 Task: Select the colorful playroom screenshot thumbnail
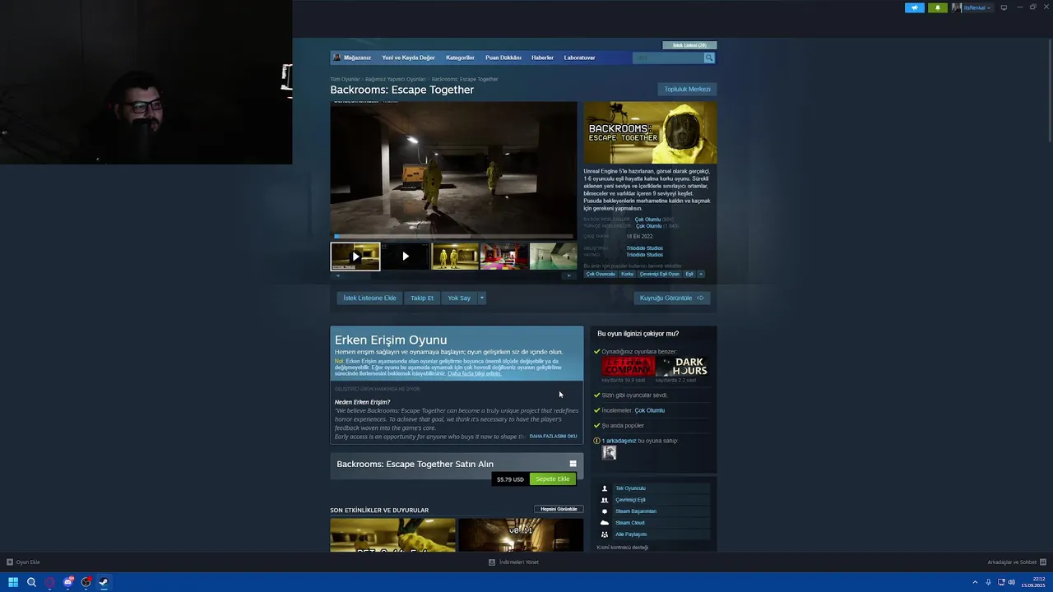[x=504, y=257]
